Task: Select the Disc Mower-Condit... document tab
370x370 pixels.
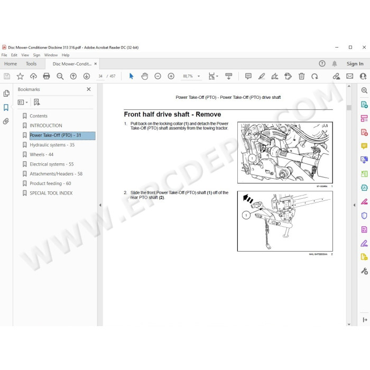Action: tap(72, 64)
